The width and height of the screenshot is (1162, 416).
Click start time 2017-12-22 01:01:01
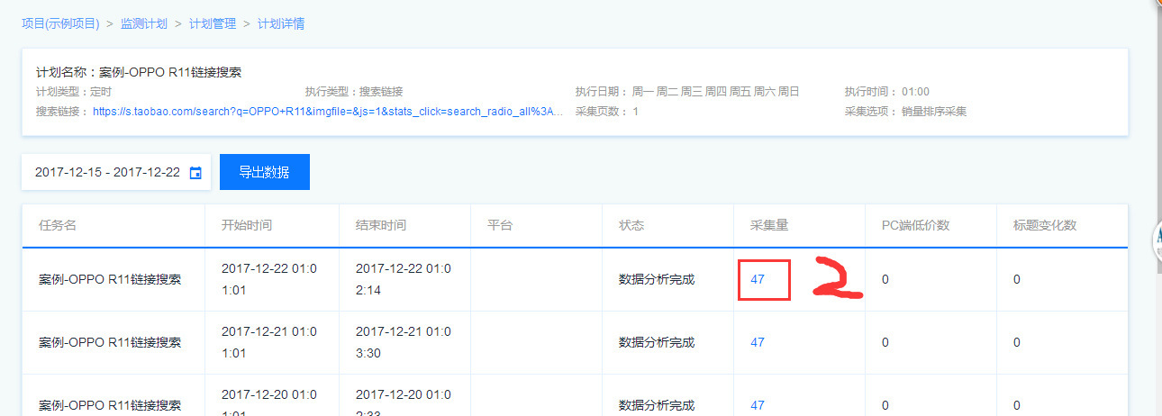(x=269, y=279)
